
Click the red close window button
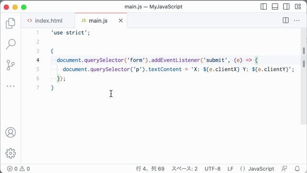point(6,7)
